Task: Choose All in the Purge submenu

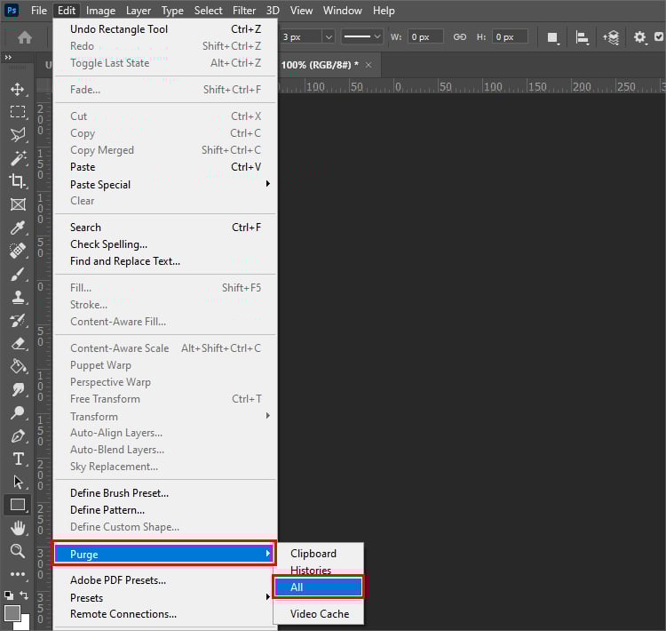Action: (318, 587)
